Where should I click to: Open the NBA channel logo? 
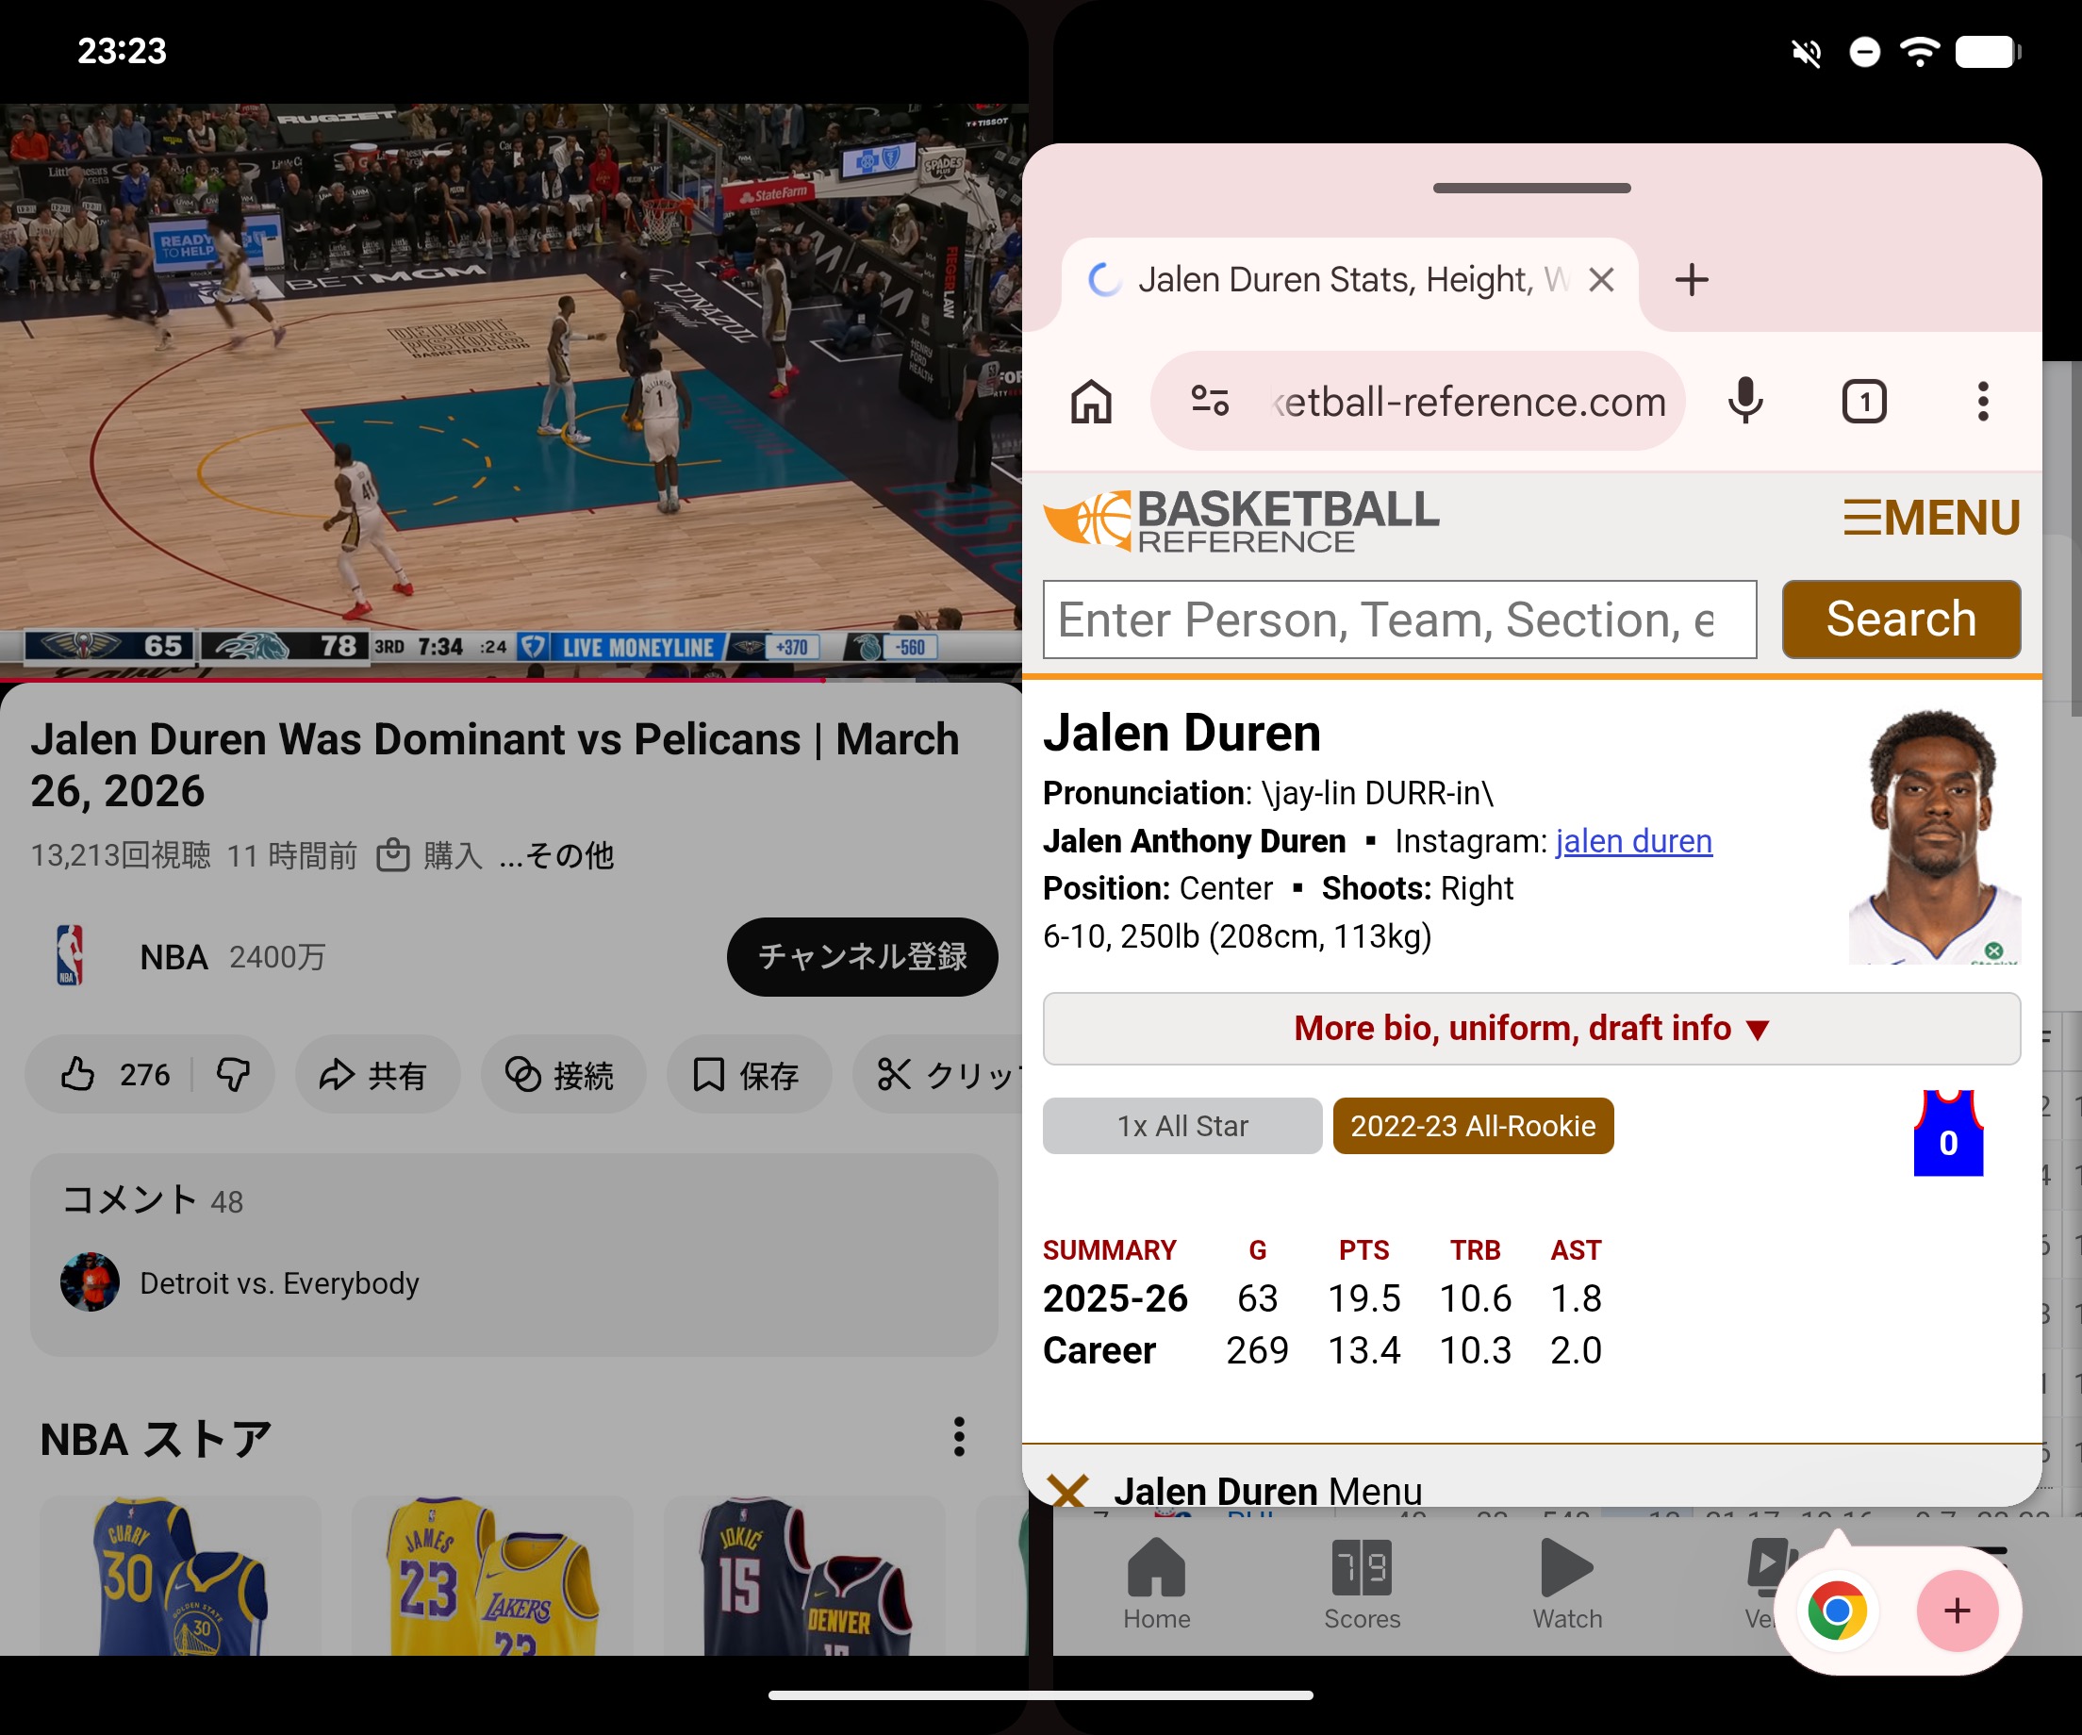pos(70,956)
